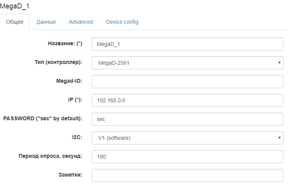Switch to the Общее tab
The width and height of the screenshot is (288, 185).
pyautogui.click(x=15, y=22)
